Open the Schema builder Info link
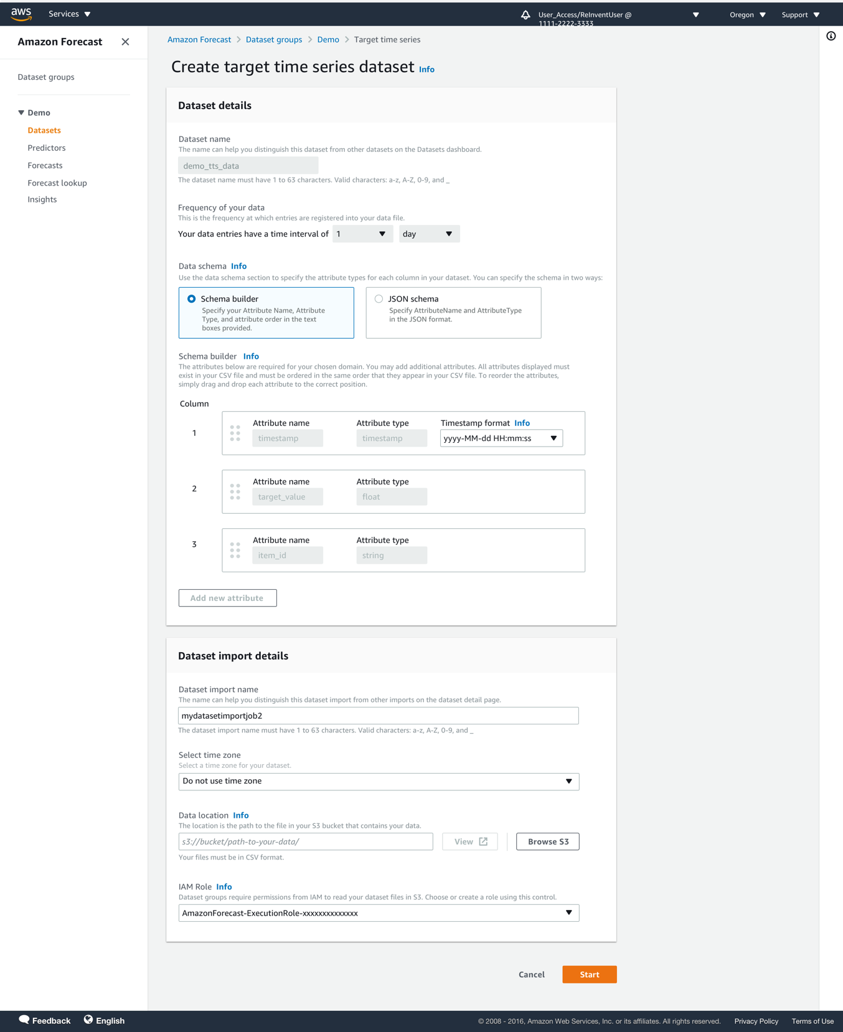 click(x=251, y=356)
